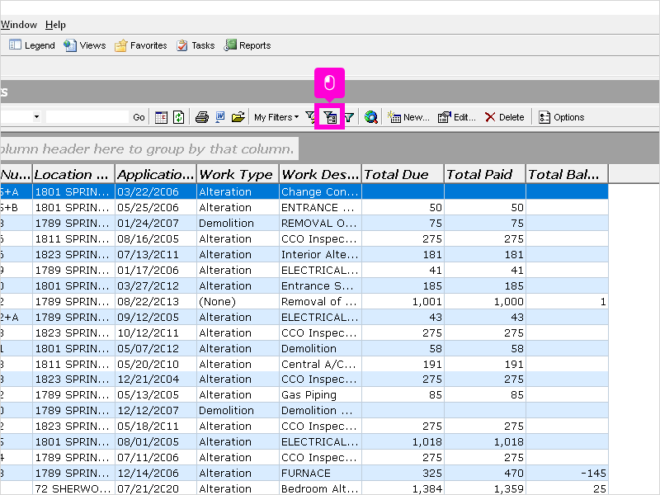Click the printer icon

coord(202,117)
